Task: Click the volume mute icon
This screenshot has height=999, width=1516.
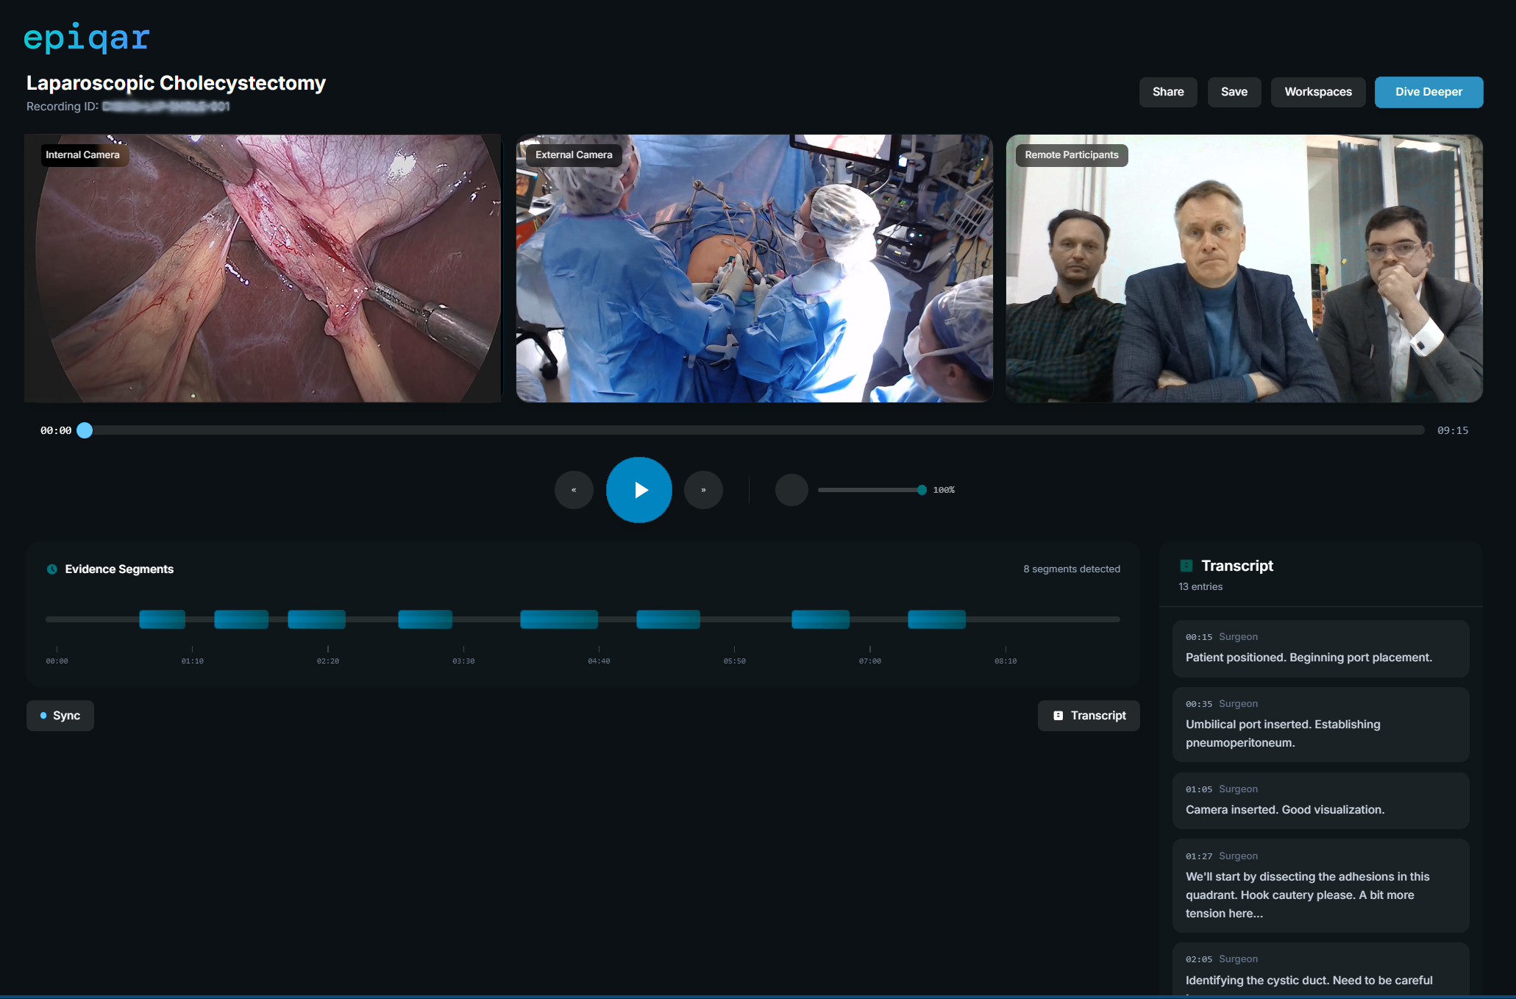Action: click(x=791, y=489)
